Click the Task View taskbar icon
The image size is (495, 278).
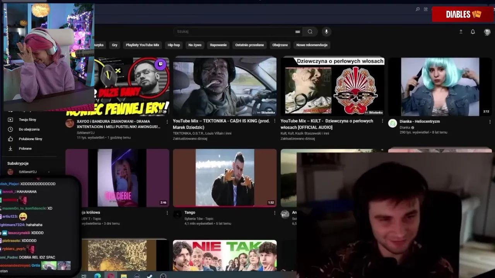84,276
